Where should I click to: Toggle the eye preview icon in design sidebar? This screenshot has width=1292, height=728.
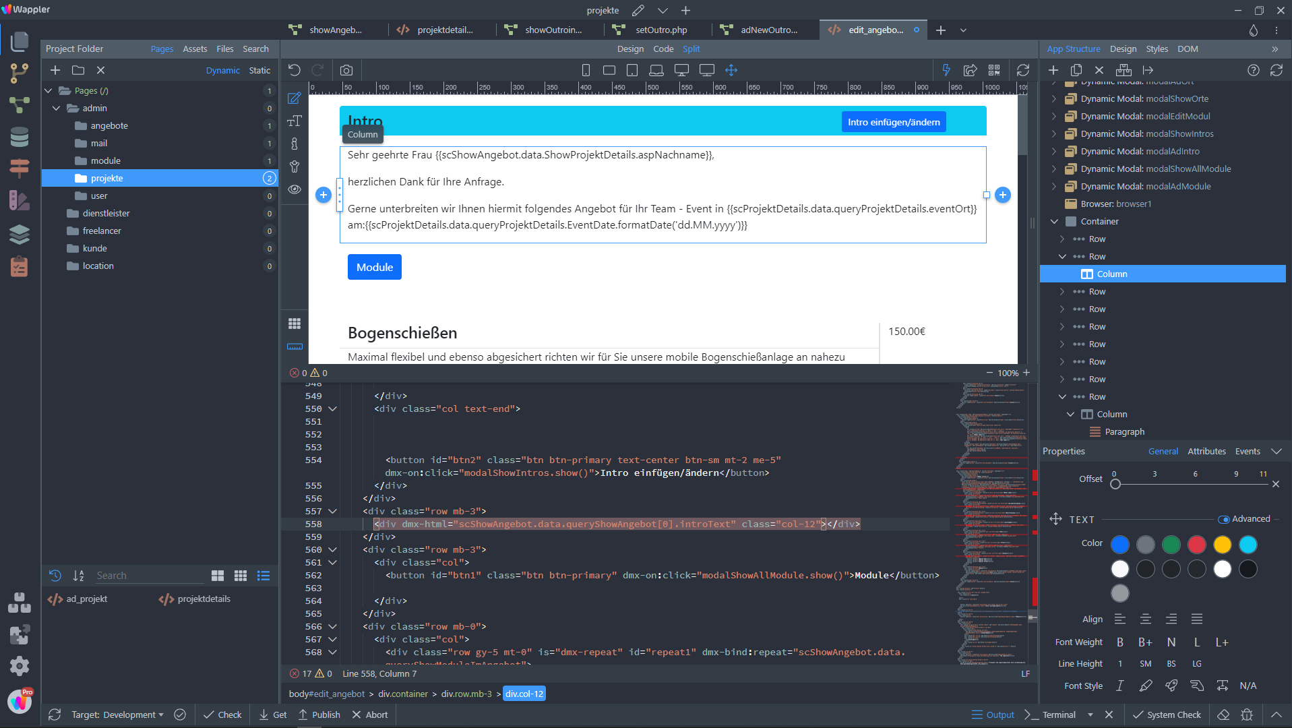pyautogui.click(x=295, y=189)
